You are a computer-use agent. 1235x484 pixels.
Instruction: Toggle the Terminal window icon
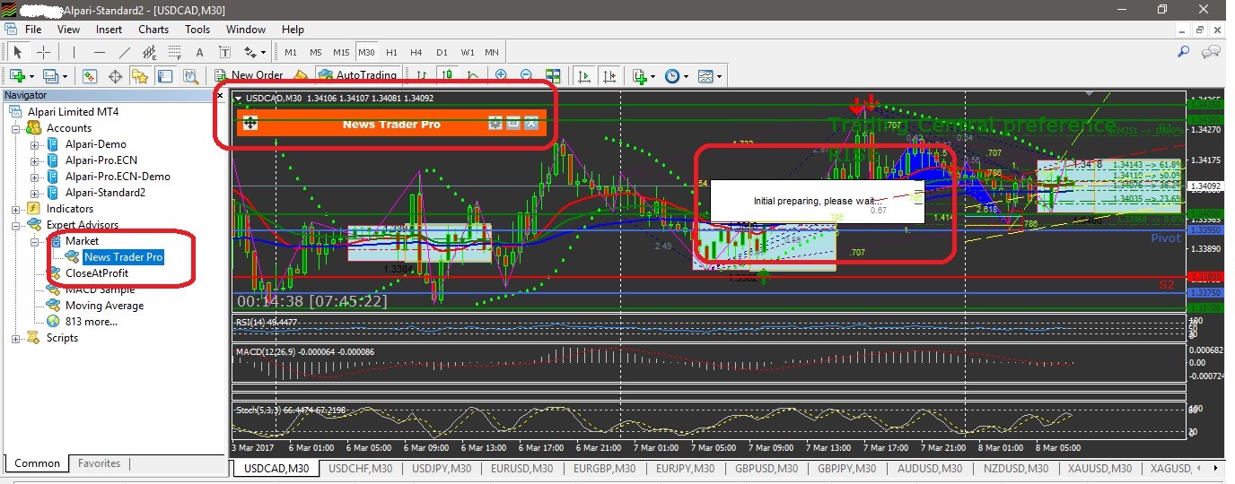165,76
